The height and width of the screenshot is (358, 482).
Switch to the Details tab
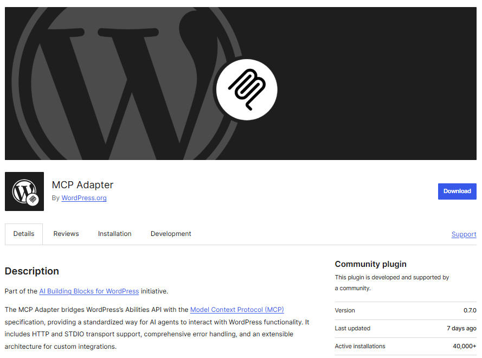pos(24,234)
